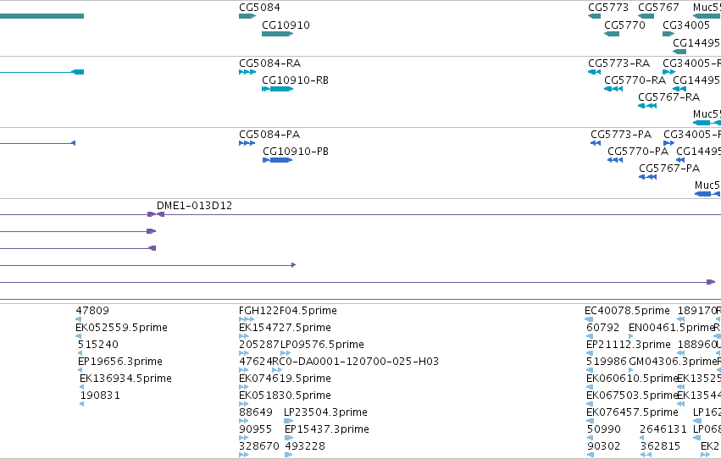721x459 pixels.
Task: Select the CG5770 gene glyph
Action: coord(612,34)
